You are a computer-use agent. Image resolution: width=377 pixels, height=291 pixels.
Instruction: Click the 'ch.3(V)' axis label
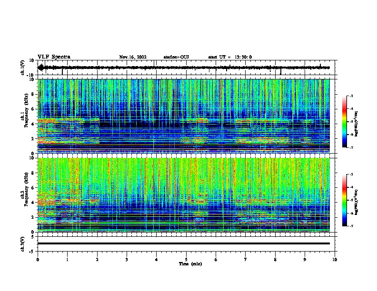23,244
